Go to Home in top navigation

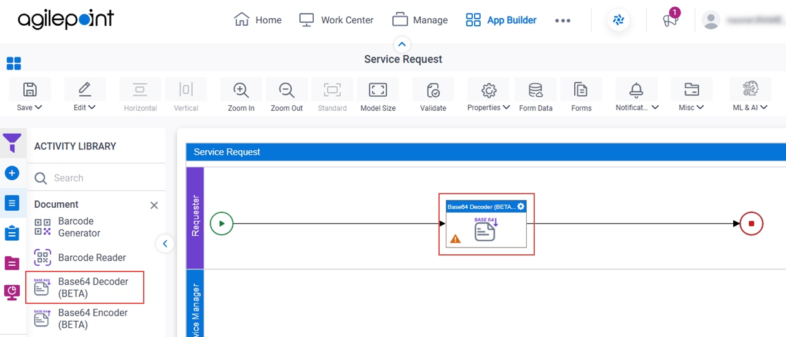click(x=258, y=20)
